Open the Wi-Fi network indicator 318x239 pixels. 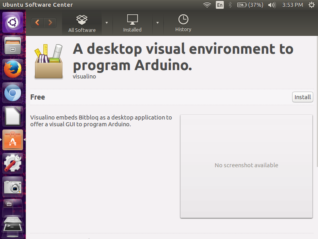207,5
